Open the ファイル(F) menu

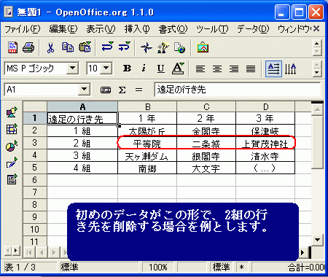point(23,29)
